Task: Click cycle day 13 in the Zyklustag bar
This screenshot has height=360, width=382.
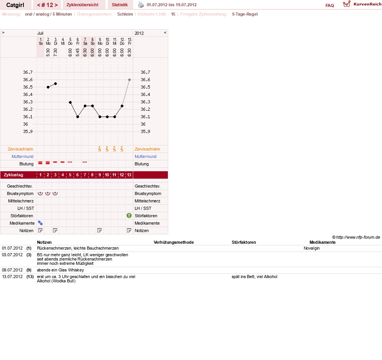Action: pyautogui.click(x=129, y=175)
